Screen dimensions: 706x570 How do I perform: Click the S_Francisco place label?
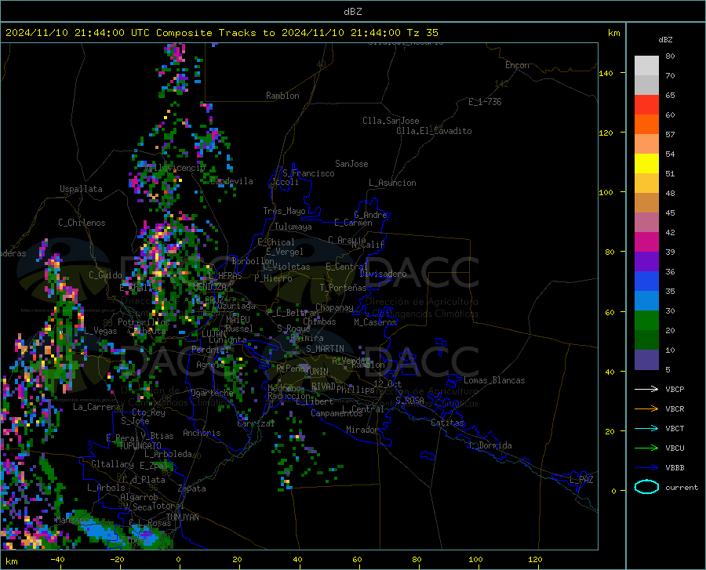[308, 173]
